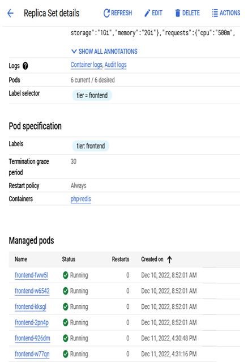Viewport: 248px width, 362px height.
Task: Open the php-redis container link
Action: tap(81, 199)
